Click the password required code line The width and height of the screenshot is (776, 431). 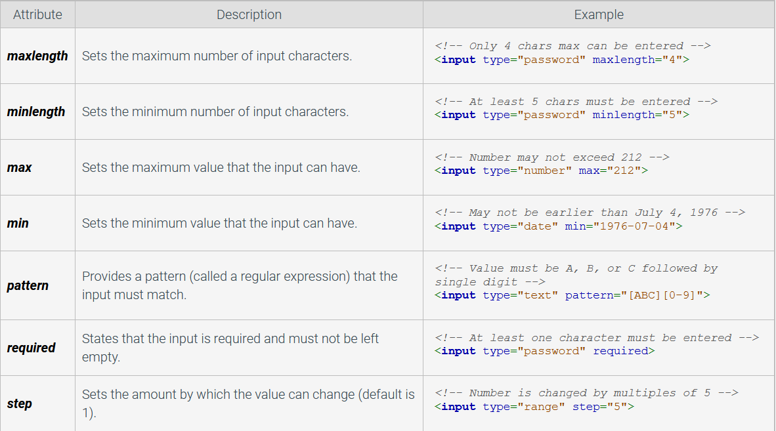pyautogui.click(x=544, y=352)
